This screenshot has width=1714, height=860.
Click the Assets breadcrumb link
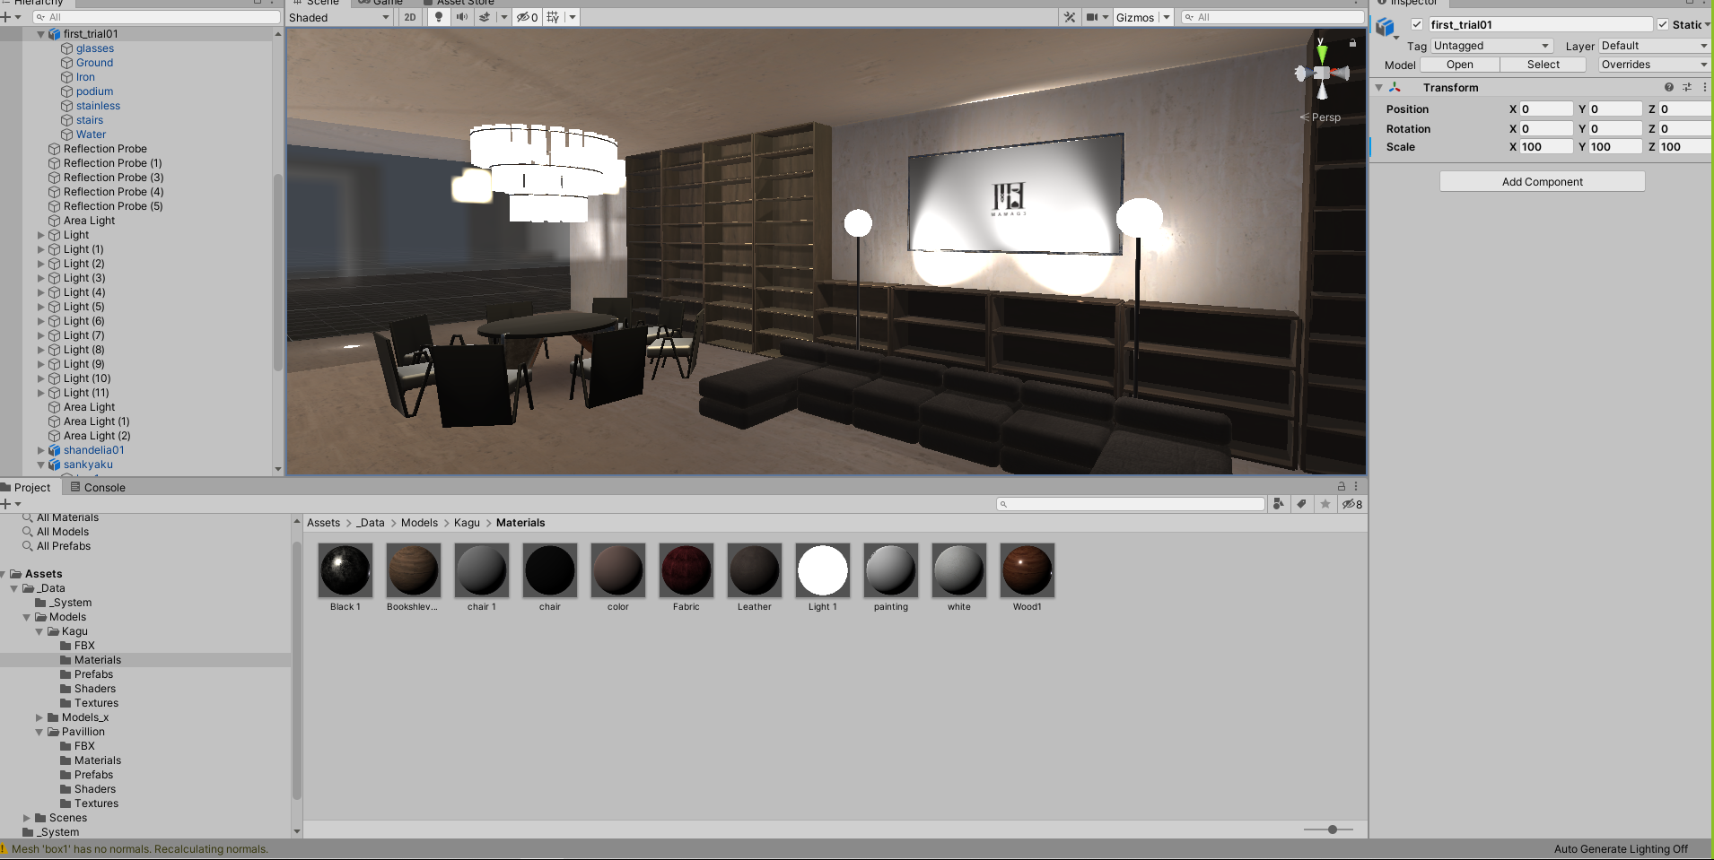tap(323, 523)
